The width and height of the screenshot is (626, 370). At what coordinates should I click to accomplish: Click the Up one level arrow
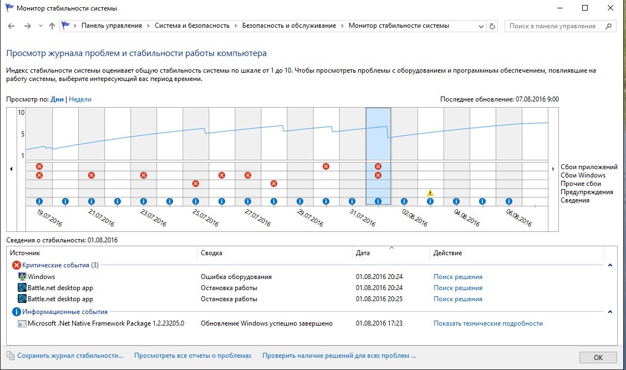[52, 26]
